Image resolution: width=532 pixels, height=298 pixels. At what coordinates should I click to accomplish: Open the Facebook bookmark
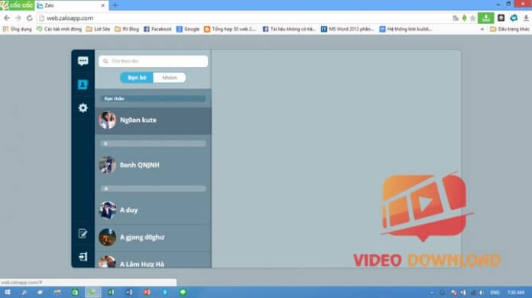[x=157, y=29]
